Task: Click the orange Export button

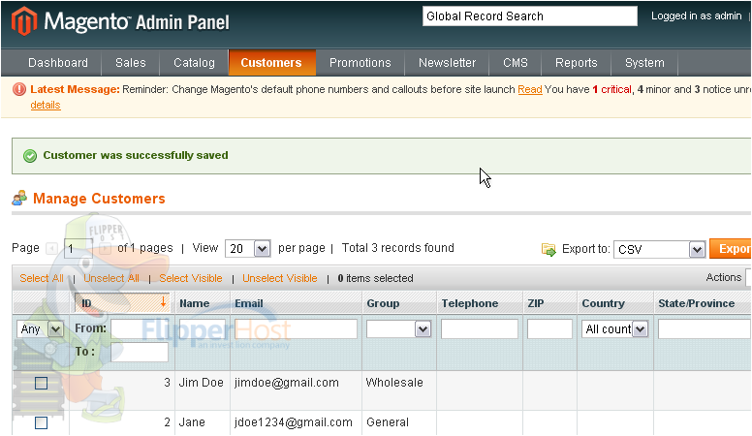Action: (731, 249)
